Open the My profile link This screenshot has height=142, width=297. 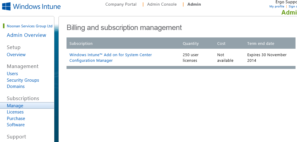[277, 7]
